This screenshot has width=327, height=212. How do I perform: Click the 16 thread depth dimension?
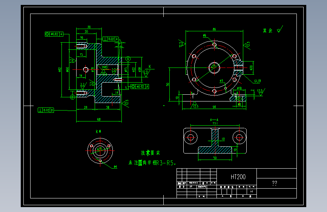[x=81, y=38]
